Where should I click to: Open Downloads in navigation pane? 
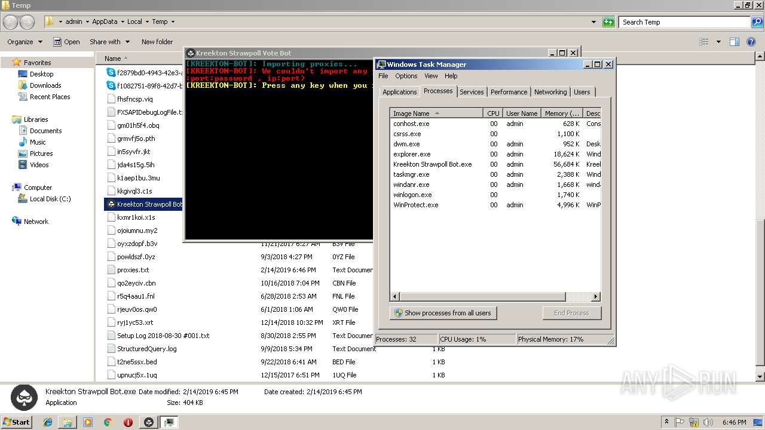pyautogui.click(x=45, y=85)
